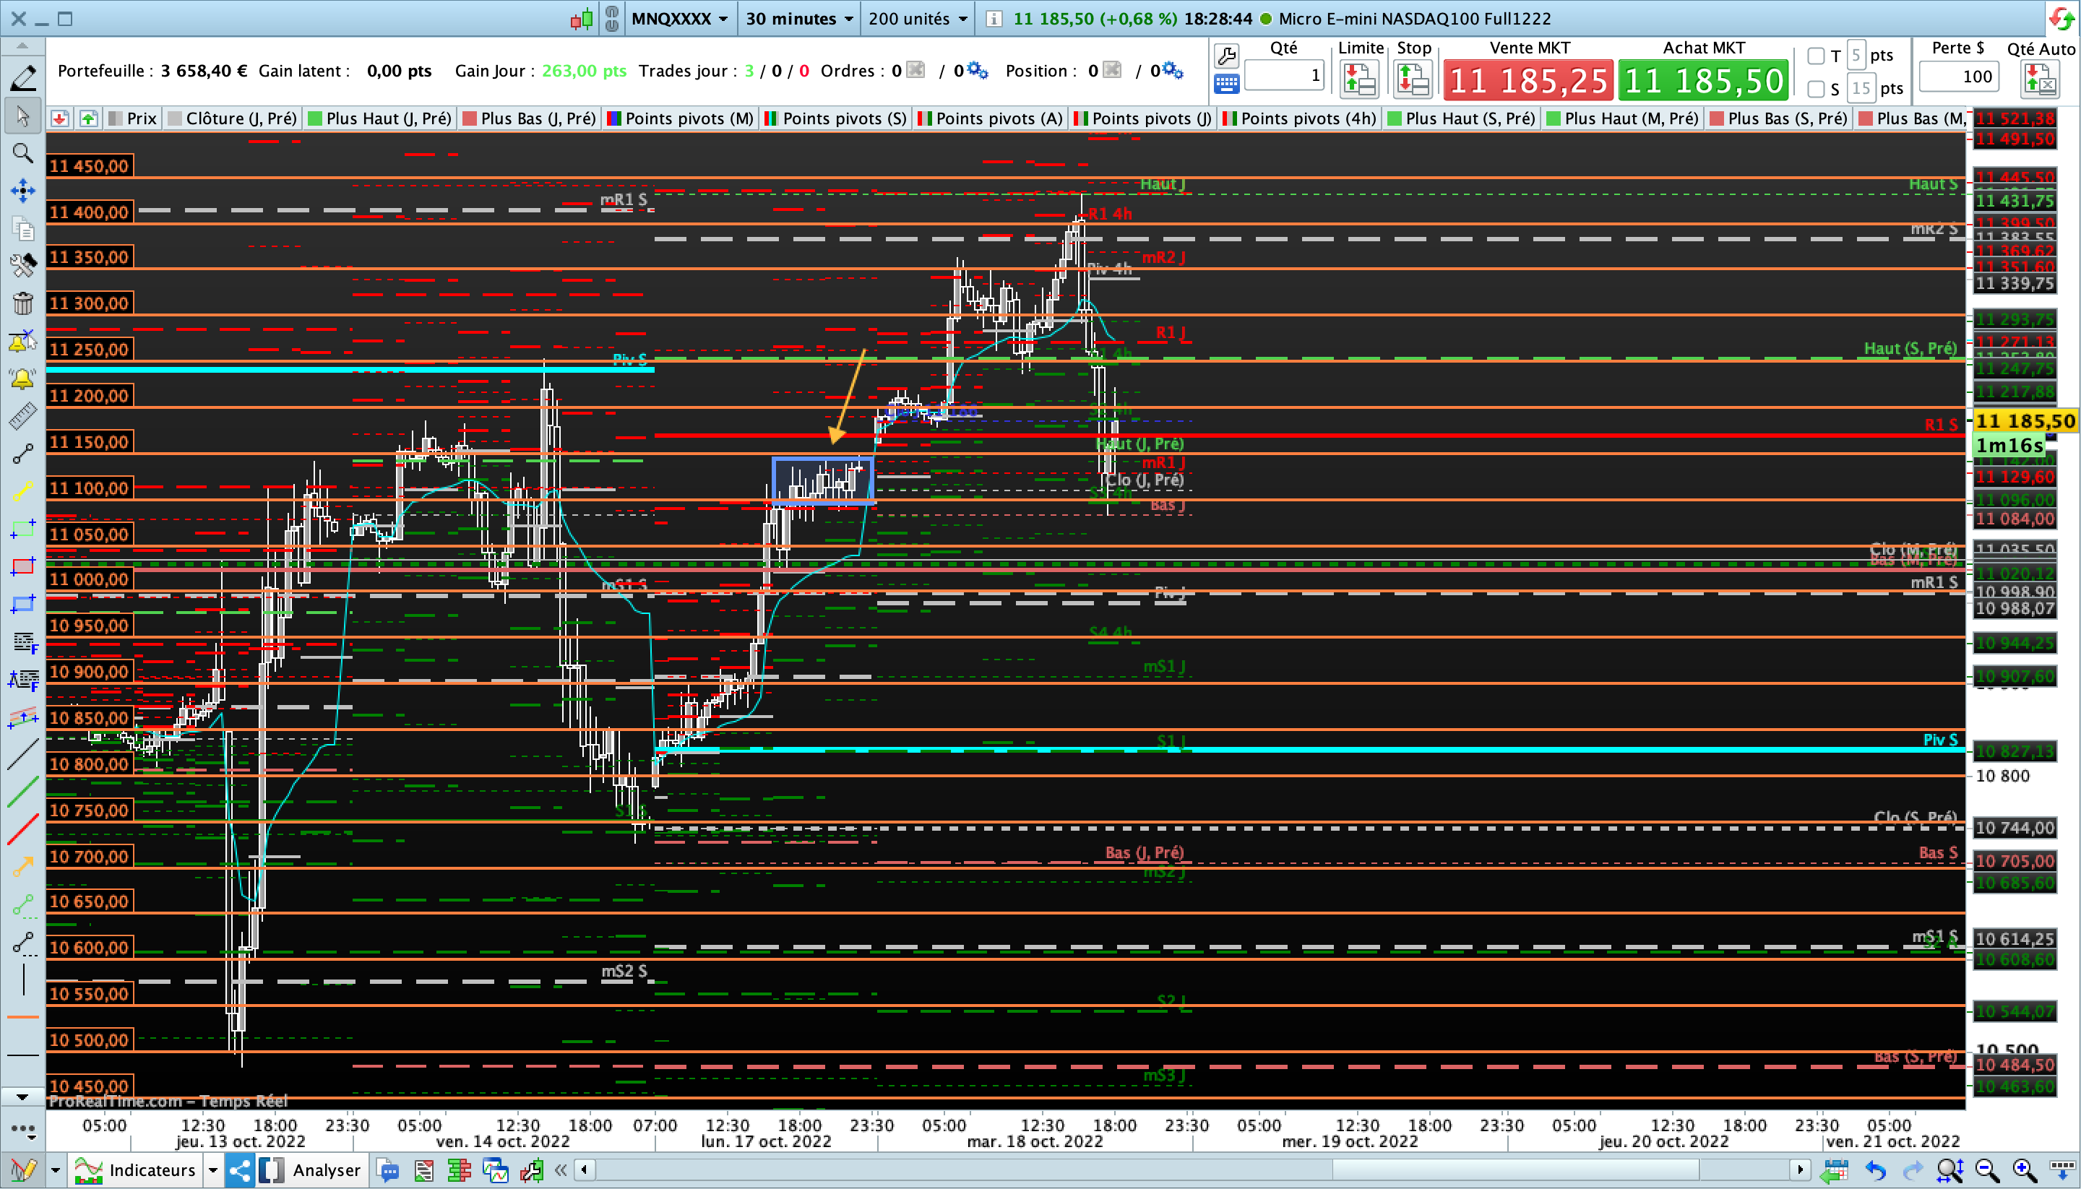Click the blue share icon
The width and height of the screenshot is (2081, 1189).
coord(239,1170)
